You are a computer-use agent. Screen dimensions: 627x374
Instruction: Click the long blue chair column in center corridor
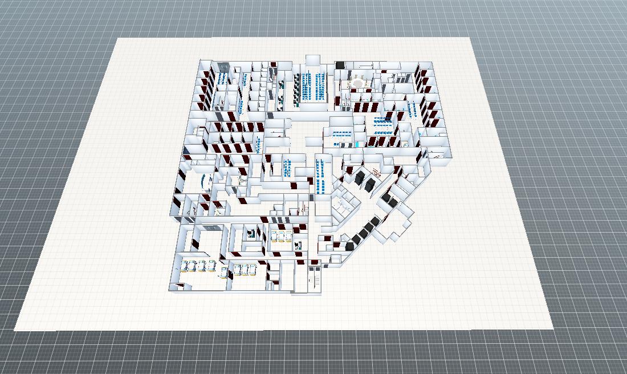tap(319, 177)
